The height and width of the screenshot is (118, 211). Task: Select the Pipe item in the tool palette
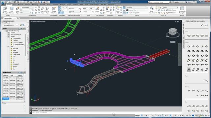[206, 80]
